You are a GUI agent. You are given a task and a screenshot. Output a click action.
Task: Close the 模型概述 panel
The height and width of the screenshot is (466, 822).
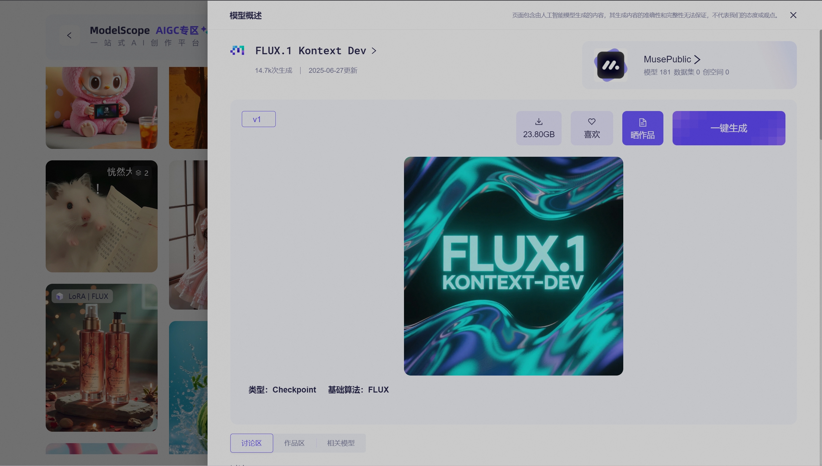click(793, 15)
